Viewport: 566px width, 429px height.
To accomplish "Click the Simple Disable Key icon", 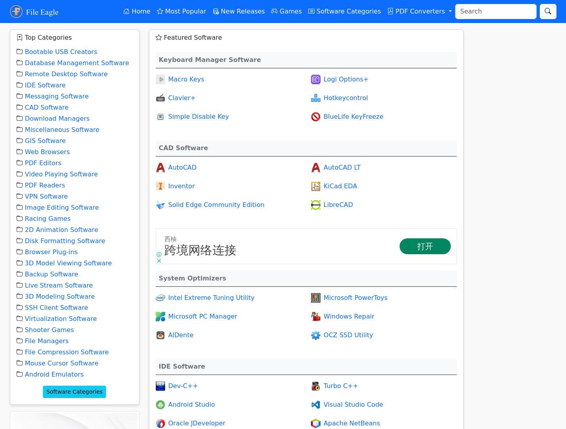I will pyautogui.click(x=160, y=117).
